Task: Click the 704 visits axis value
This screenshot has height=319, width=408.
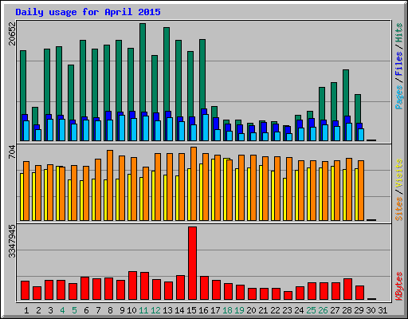Action: (x=12, y=152)
